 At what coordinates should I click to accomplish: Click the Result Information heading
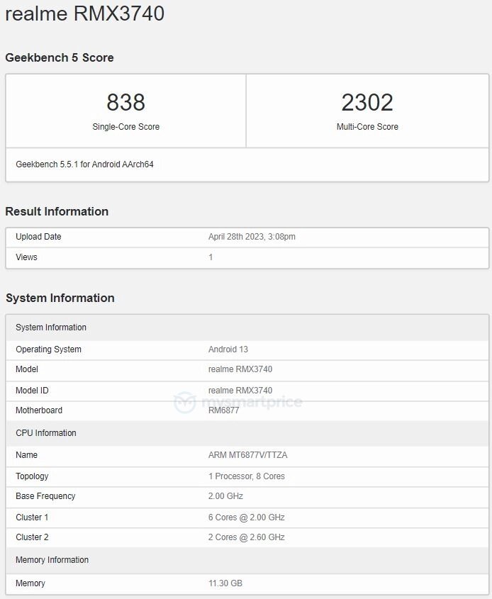[x=57, y=211]
